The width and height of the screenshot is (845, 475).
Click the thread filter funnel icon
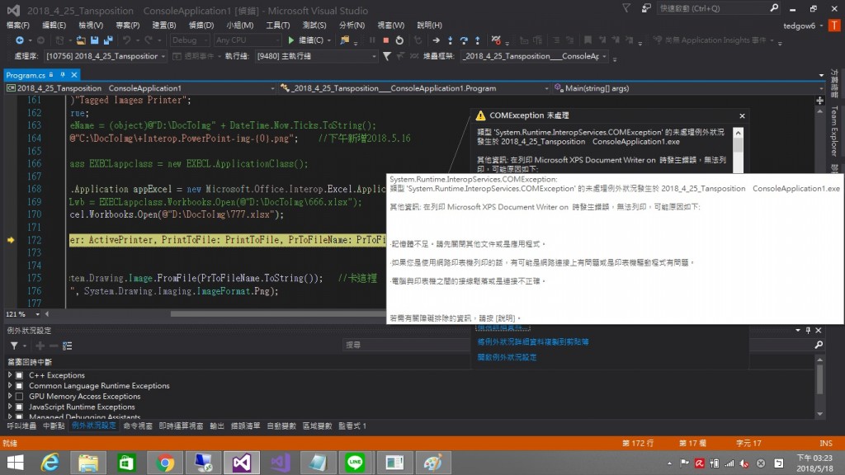pos(387,56)
